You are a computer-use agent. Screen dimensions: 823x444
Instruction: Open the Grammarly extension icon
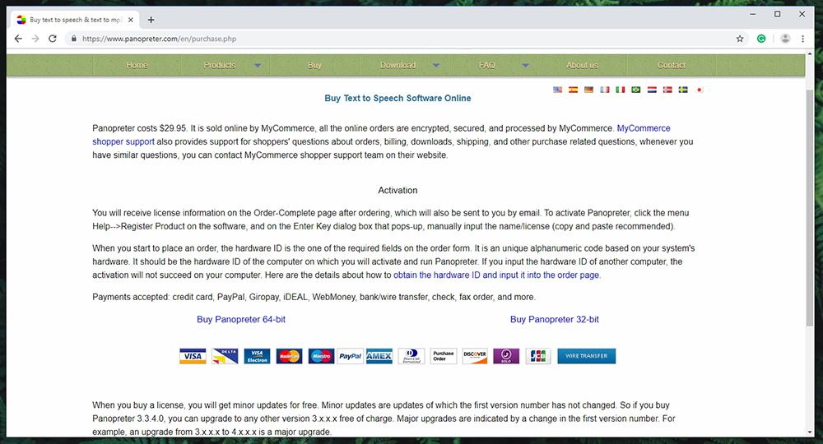tap(761, 39)
